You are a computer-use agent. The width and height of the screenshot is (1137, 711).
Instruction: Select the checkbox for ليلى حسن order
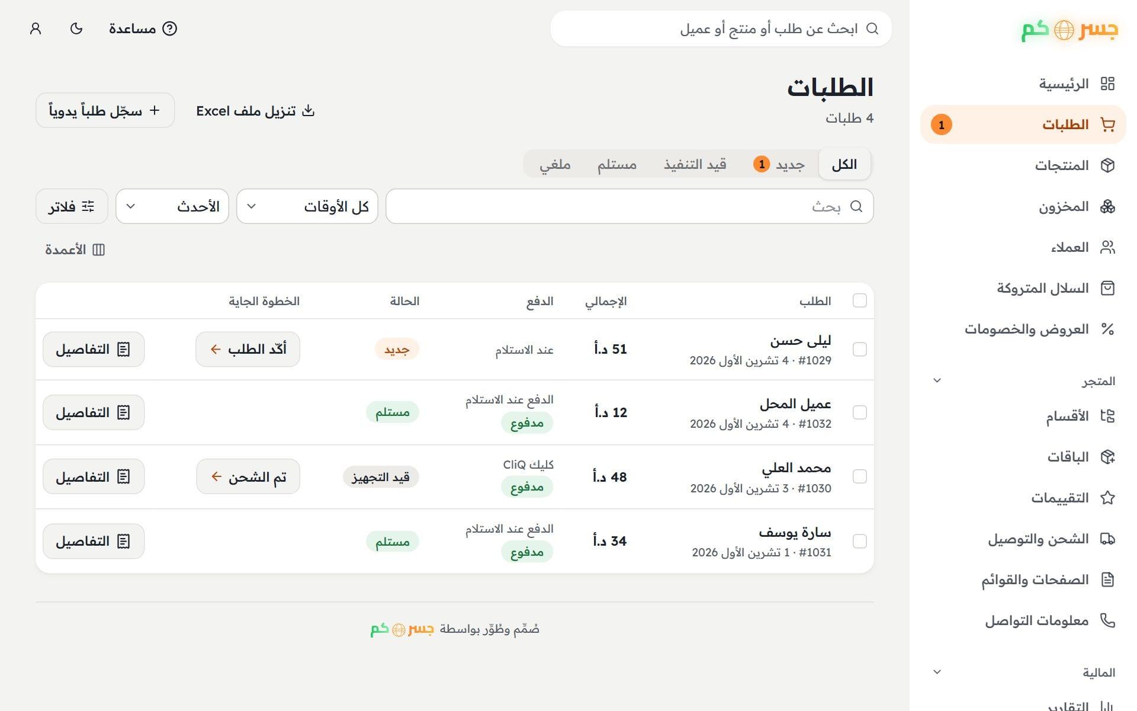coord(860,350)
